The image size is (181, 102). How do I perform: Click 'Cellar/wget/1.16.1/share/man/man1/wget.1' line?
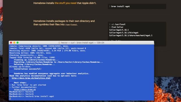(x=131, y=35)
